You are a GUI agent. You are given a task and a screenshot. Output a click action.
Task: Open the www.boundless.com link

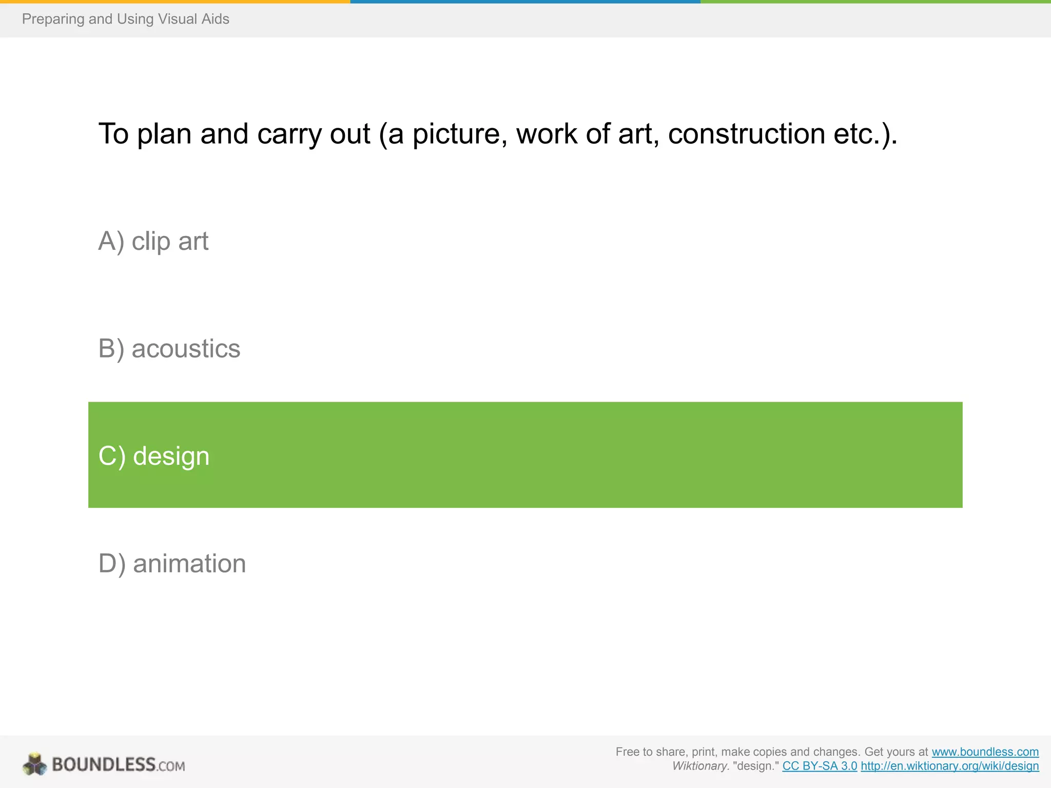[x=985, y=752]
